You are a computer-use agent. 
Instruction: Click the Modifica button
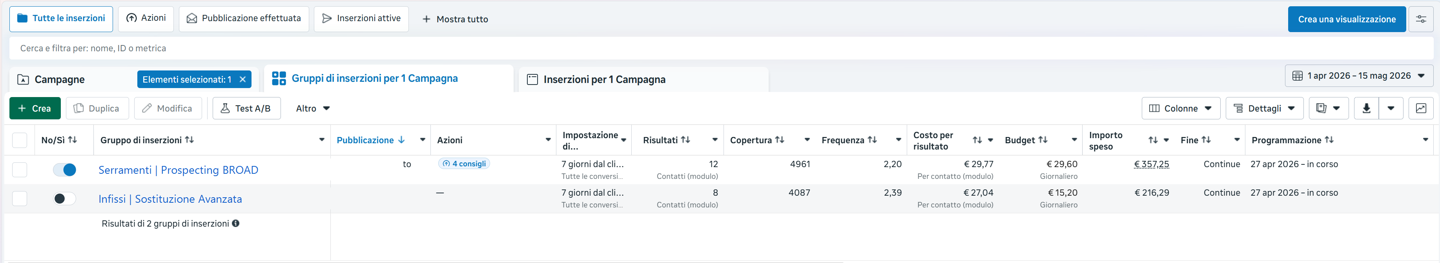(168, 108)
